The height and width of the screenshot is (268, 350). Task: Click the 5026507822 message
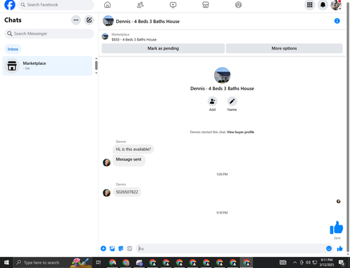point(127,192)
